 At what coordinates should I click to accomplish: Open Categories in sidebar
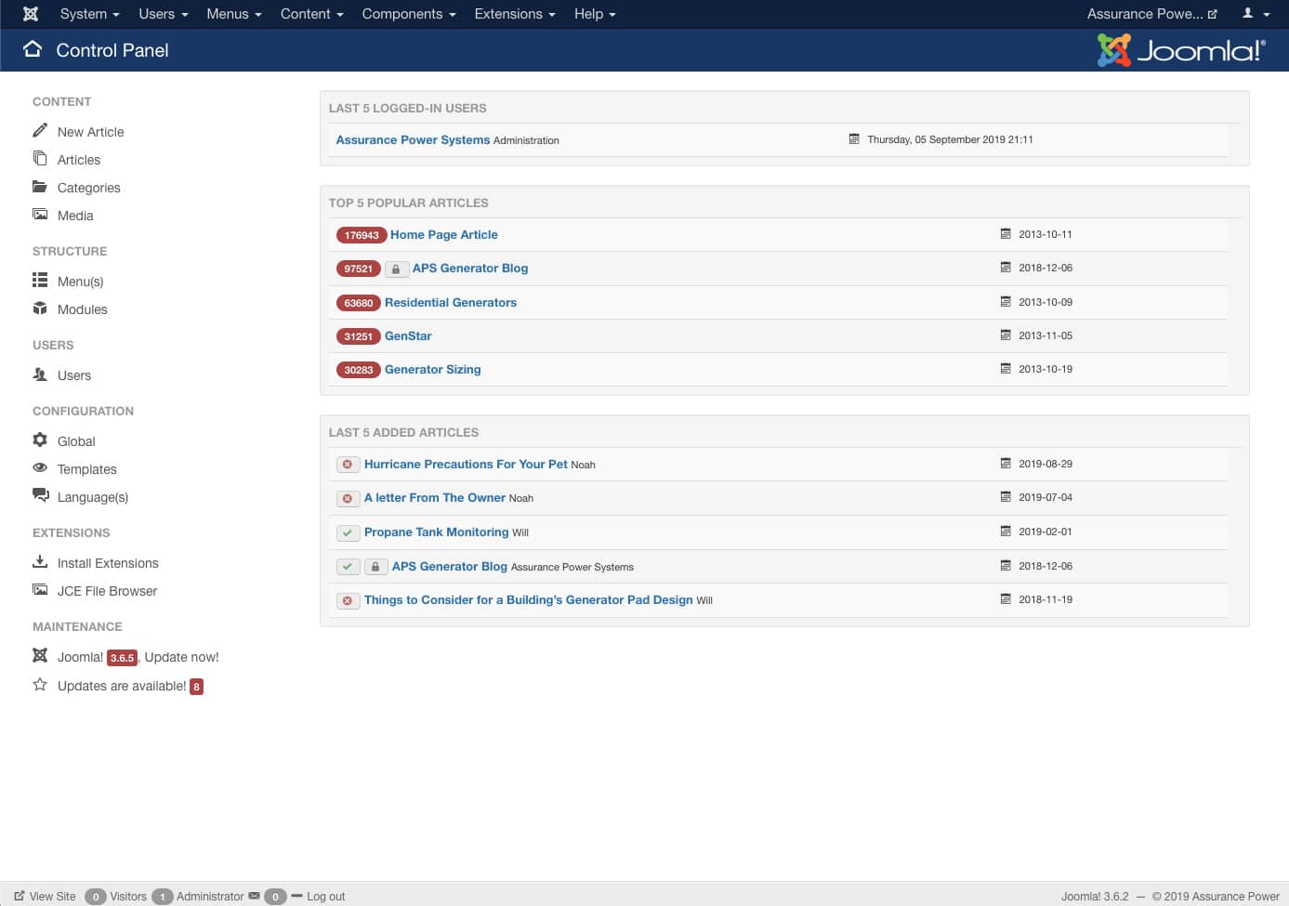(x=89, y=188)
